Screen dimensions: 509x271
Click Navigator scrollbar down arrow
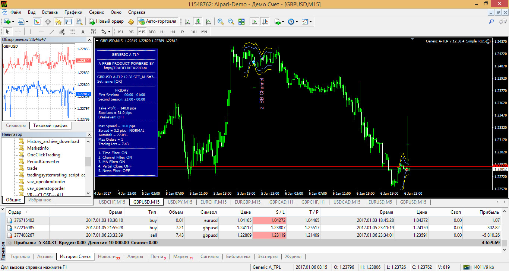click(x=88, y=193)
